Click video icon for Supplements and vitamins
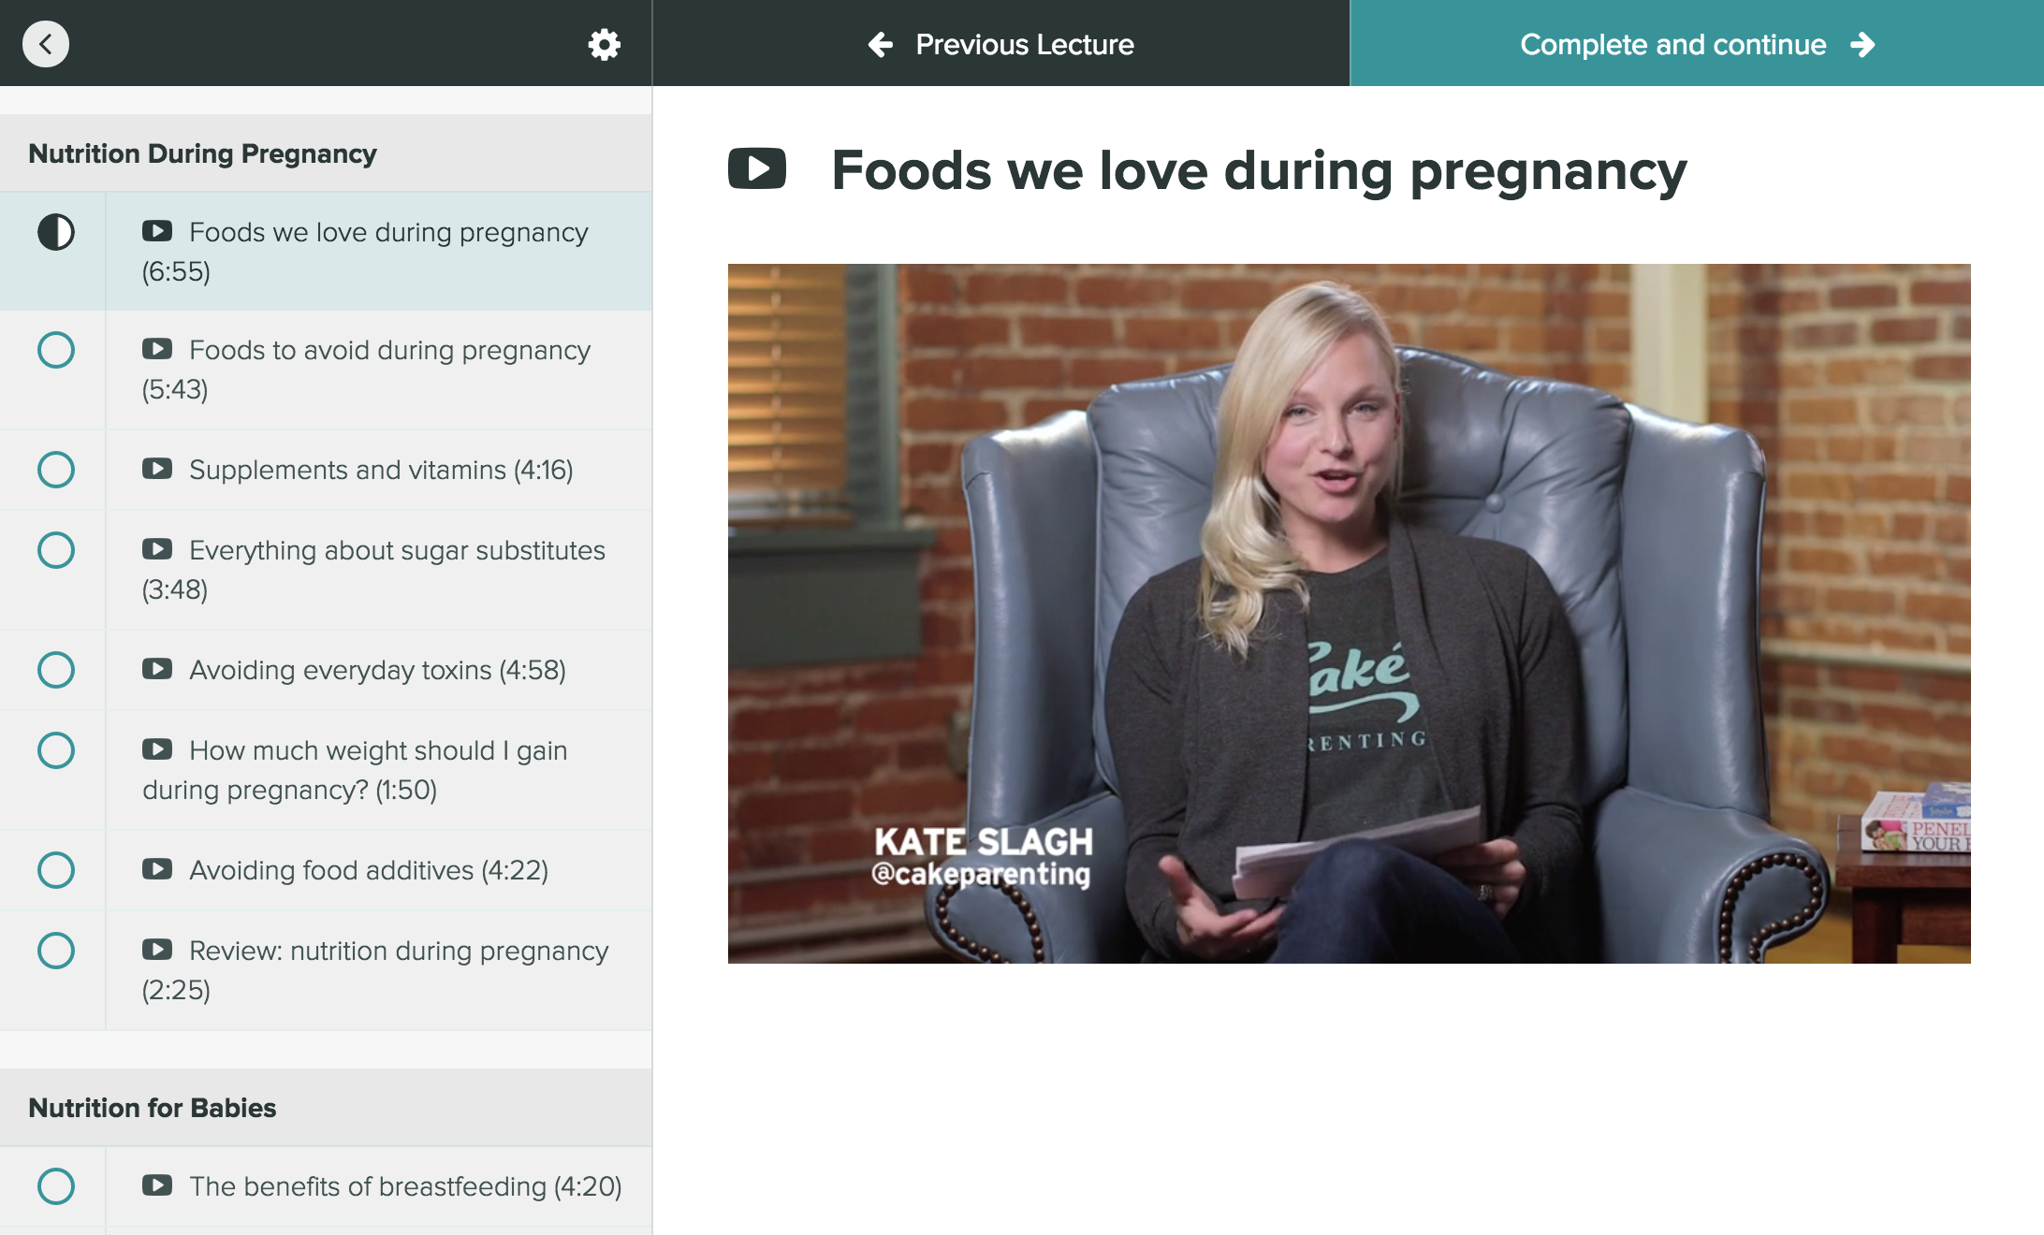This screenshot has width=2044, height=1235. (x=157, y=469)
